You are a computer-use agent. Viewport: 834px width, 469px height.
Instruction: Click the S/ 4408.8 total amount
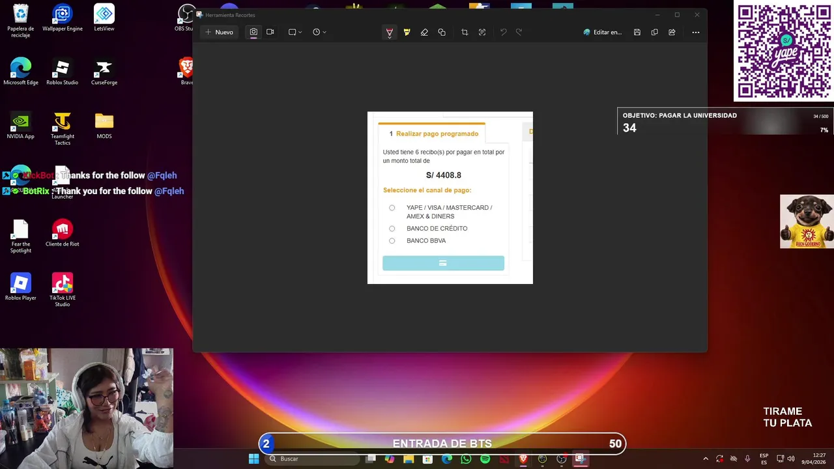[x=444, y=175]
